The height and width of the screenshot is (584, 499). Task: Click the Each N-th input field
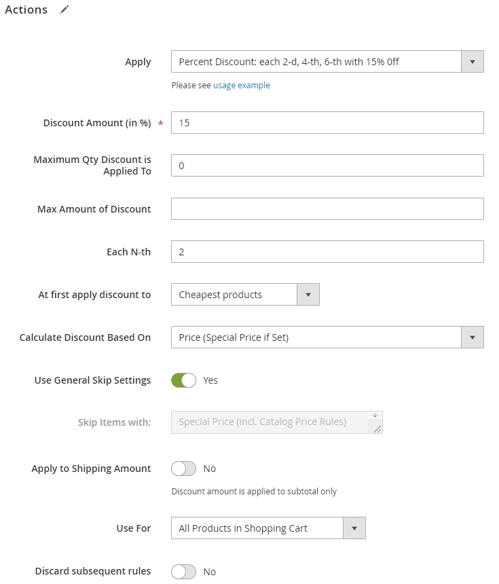tap(327, 252)
